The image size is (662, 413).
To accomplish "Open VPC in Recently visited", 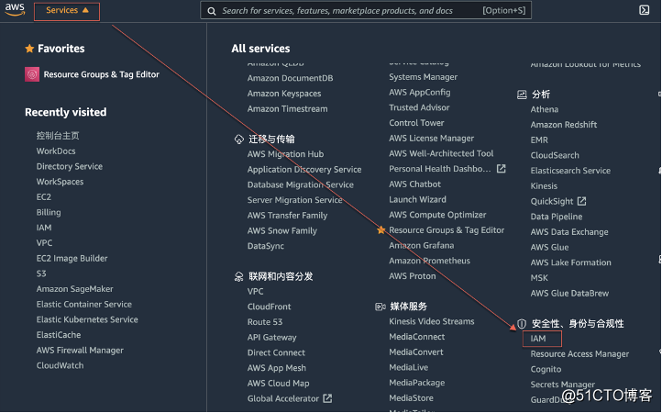I will 44,243.
